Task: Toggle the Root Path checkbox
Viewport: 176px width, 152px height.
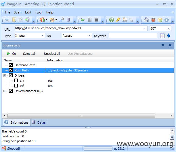Action: pos(11,70)
